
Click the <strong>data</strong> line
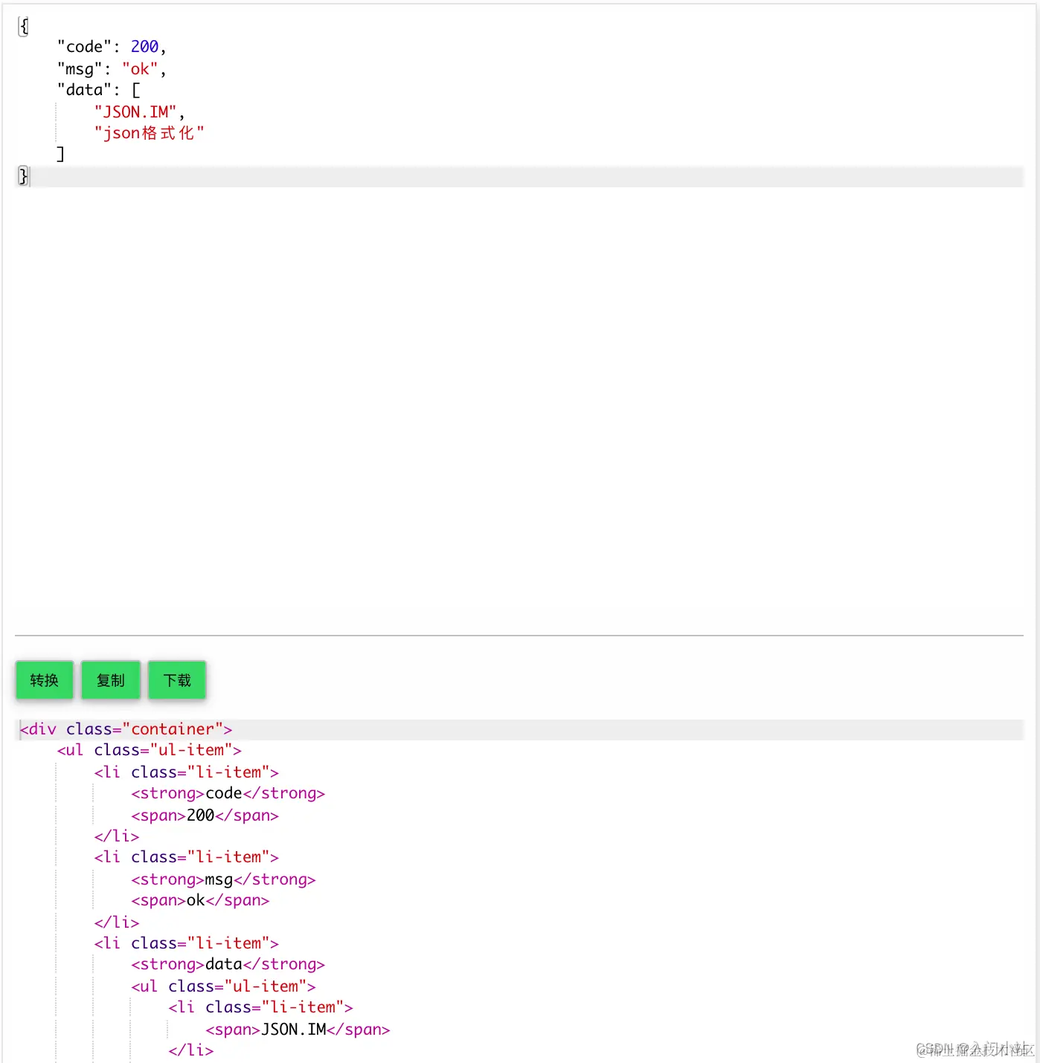pos(228,964)
